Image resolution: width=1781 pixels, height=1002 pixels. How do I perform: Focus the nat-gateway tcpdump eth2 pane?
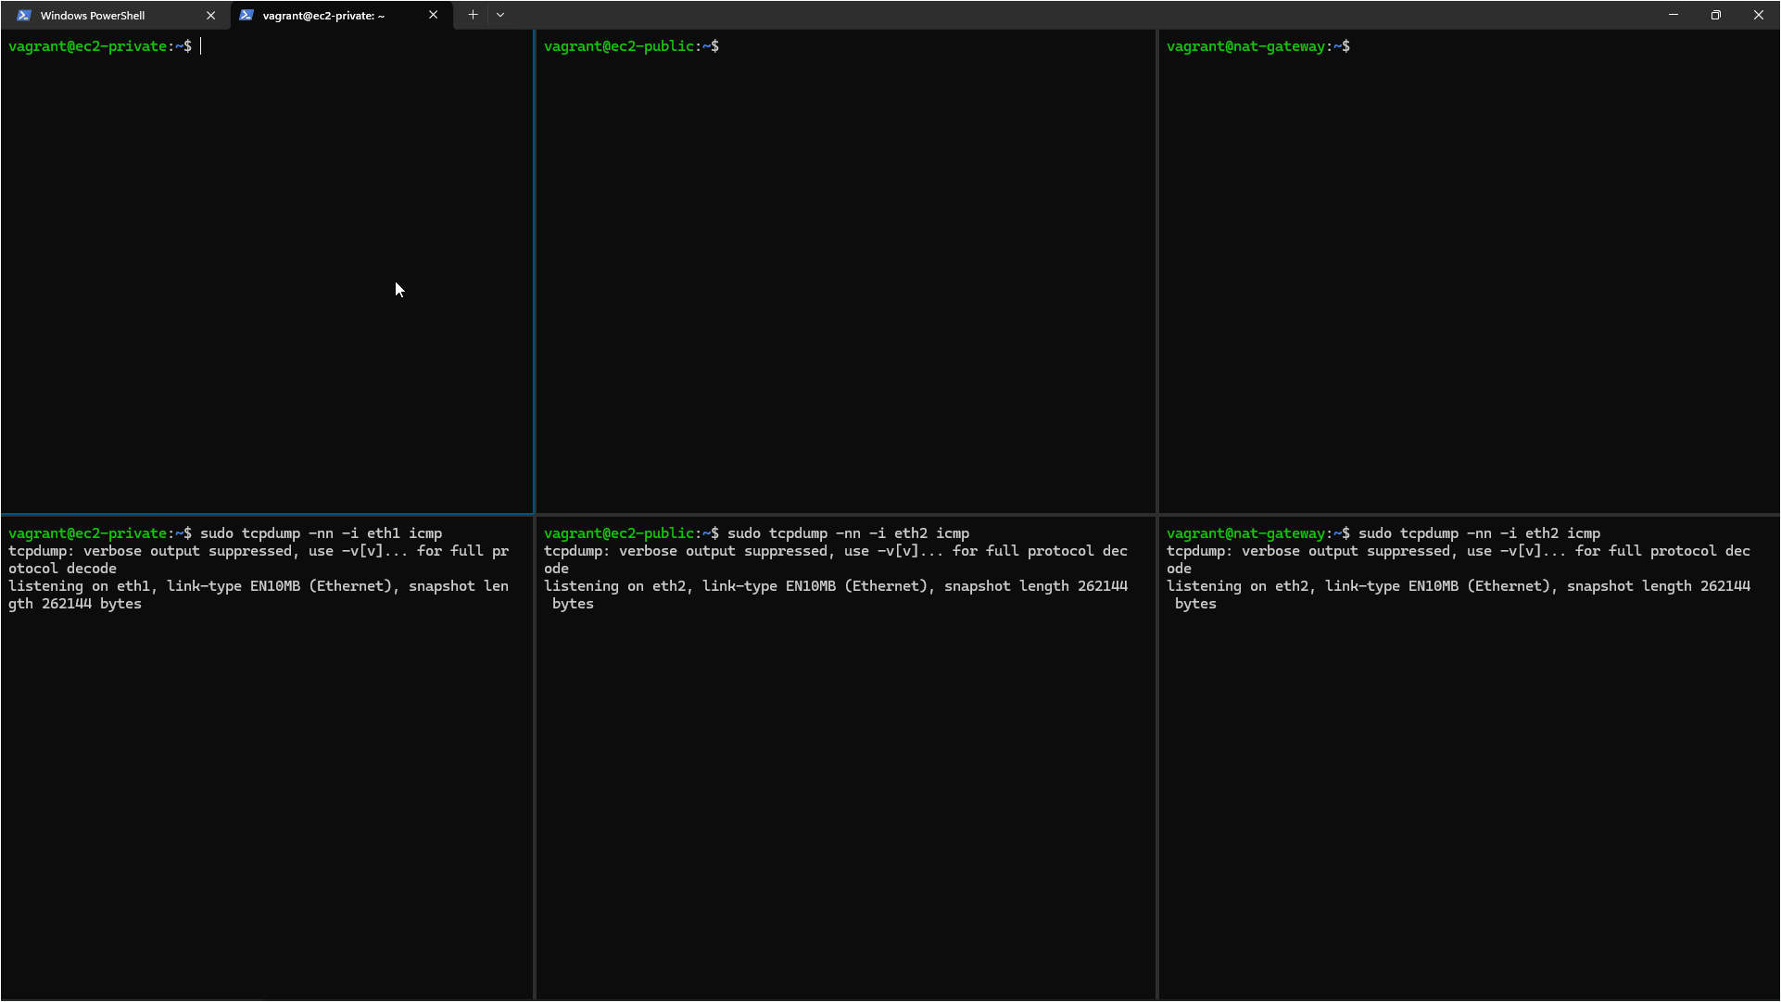tap(1469, 787)
